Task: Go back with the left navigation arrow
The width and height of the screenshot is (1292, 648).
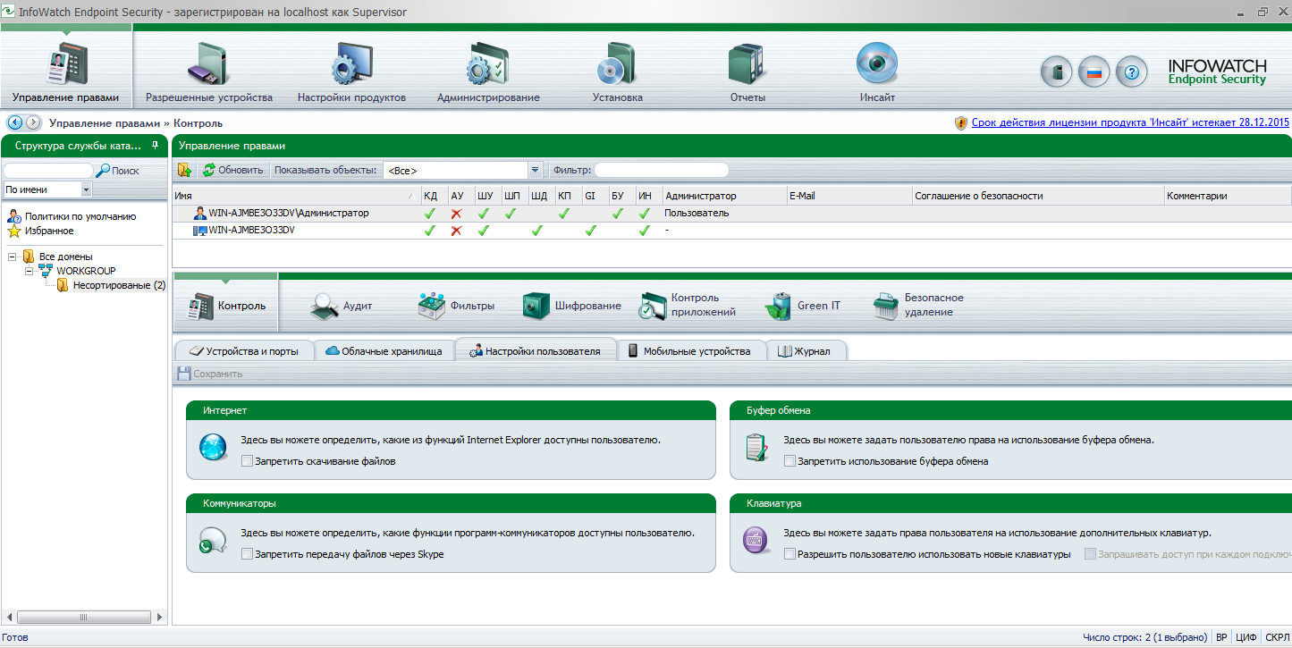Action: pos(14,122)
